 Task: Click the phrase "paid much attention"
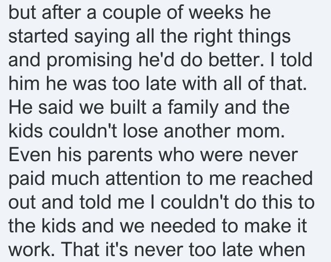pos(94,179)
